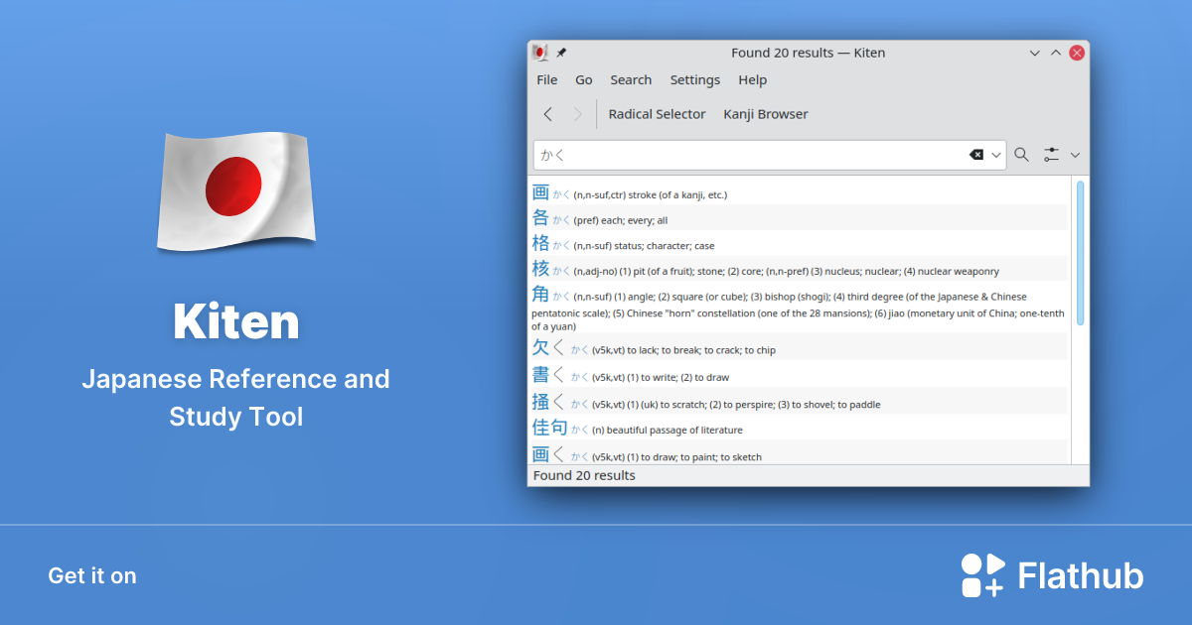Click the Kiten flag icon in the titlebar
Viewport: 1192px width, 625px height.
[540, 53]
